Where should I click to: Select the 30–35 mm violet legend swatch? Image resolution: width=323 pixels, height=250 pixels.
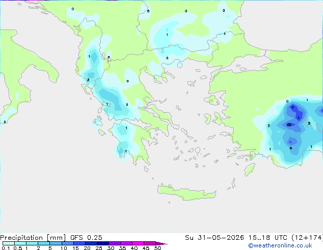(115, 243)
